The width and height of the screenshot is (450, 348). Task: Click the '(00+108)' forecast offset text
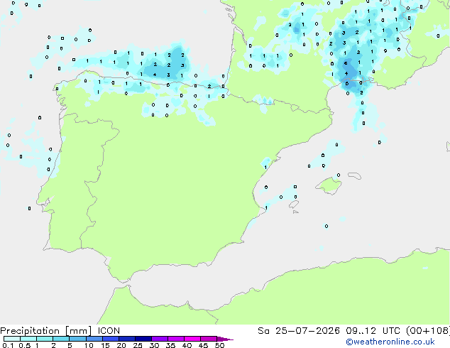pos(428,331)
